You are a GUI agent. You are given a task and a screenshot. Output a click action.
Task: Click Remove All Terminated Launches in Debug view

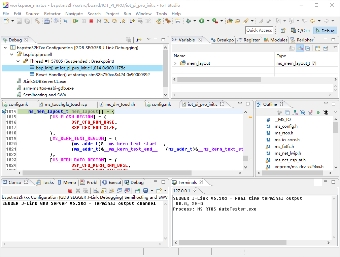pyautogui.click(x=129, y=40)
